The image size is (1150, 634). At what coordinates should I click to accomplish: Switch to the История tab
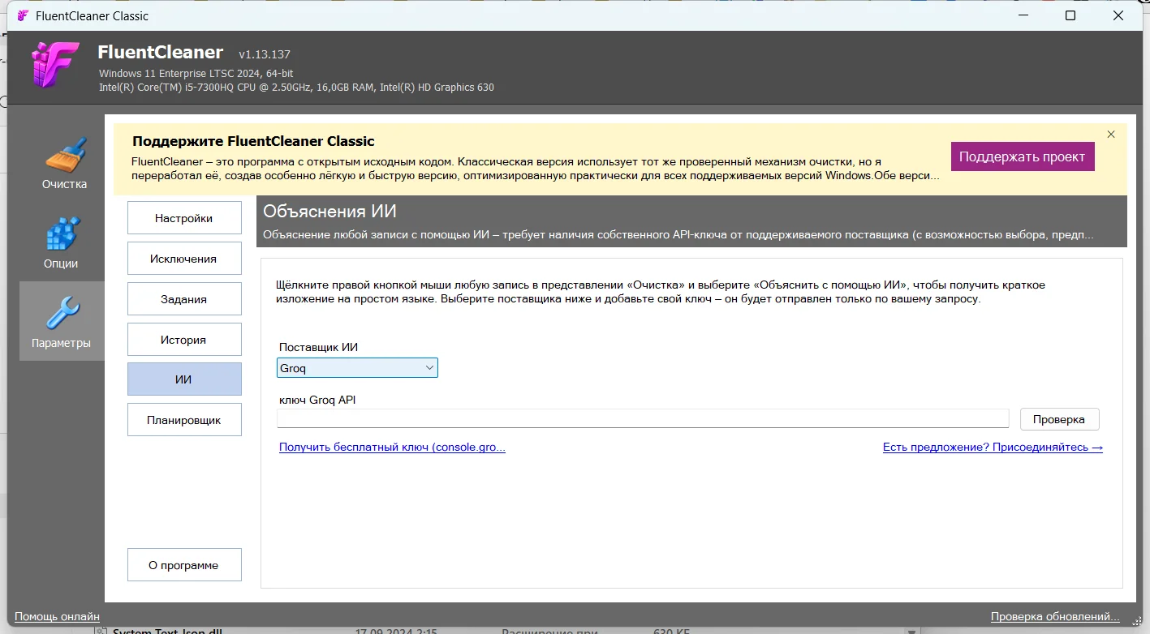(184, 340)
